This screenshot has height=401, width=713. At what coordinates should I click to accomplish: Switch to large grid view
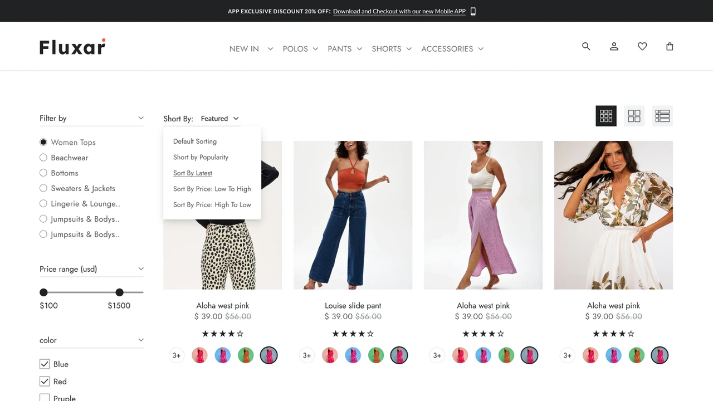click(634, 116)
